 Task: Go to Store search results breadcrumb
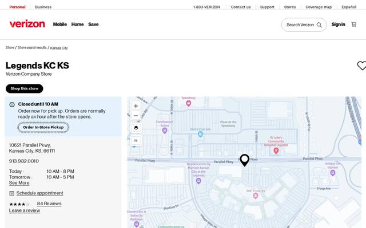coord(32,47)
